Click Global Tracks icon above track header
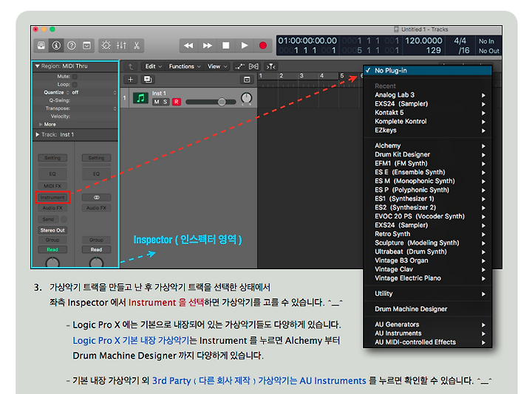532x394 pixels. 247,80
